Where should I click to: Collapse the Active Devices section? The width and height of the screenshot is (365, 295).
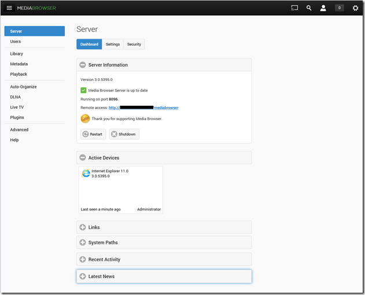click(x=83, y=157)
